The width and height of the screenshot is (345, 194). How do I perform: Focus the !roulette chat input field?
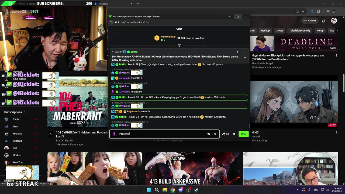pyautogui.click(x=164, y=134)
